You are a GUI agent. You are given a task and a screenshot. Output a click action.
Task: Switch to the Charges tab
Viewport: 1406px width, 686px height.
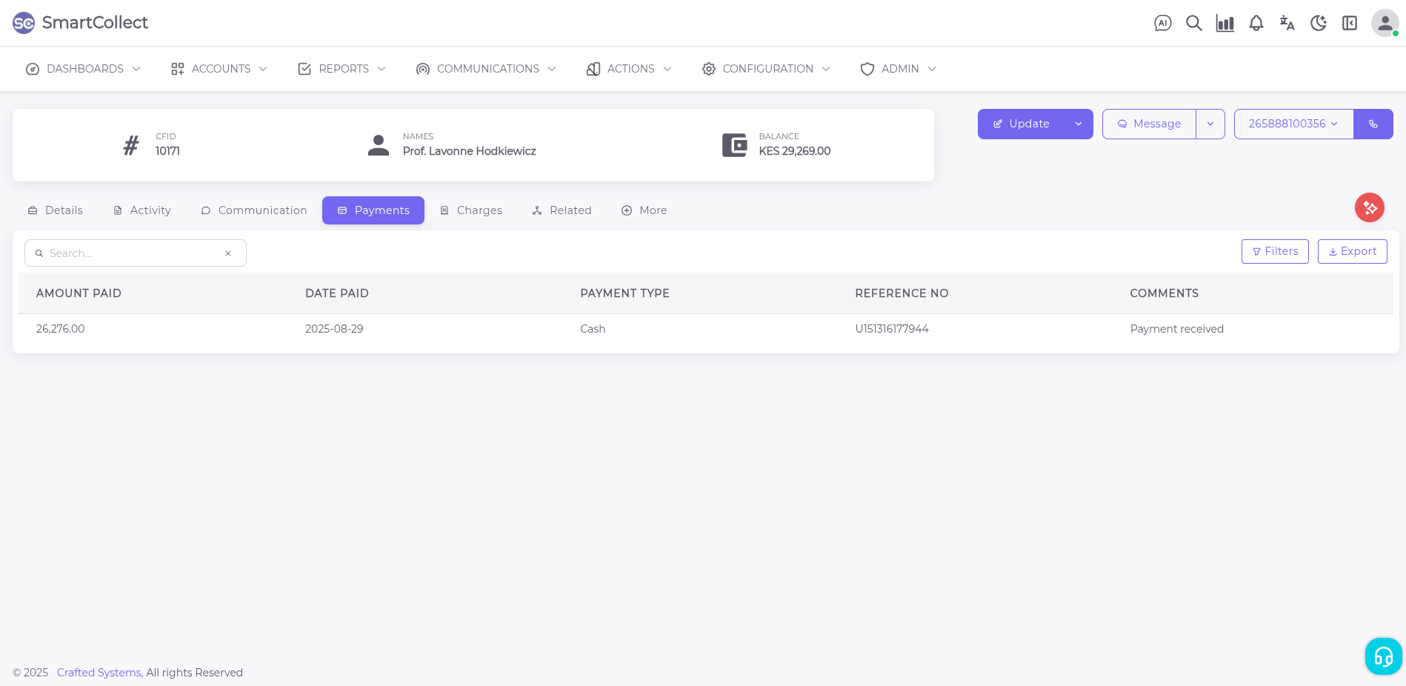coord(471,210)
